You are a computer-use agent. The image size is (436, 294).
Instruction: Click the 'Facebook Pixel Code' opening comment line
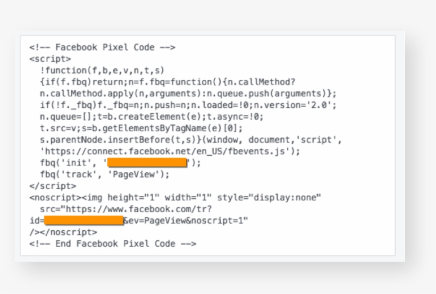pos(102,47)
